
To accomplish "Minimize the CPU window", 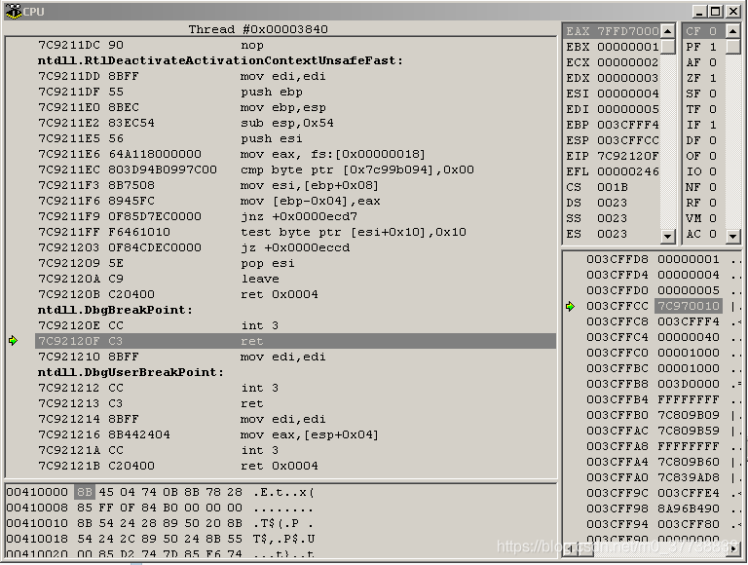I will (x=700, y=11).
